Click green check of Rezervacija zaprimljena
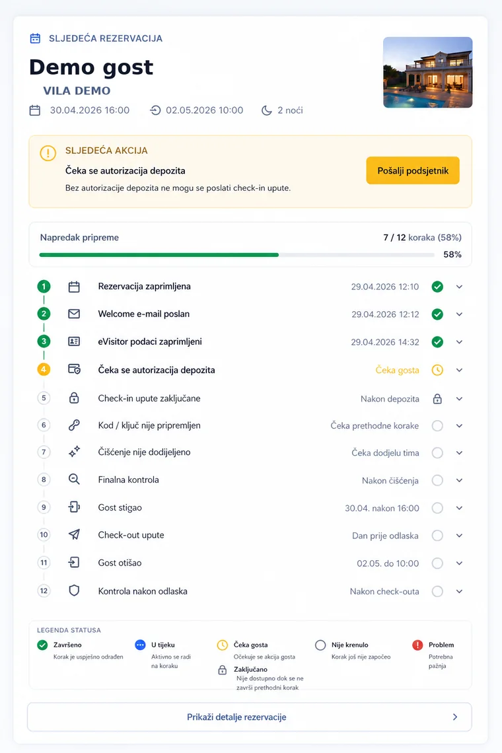The width and height of the screenshot is (502, 753). (x=437, y=287)
